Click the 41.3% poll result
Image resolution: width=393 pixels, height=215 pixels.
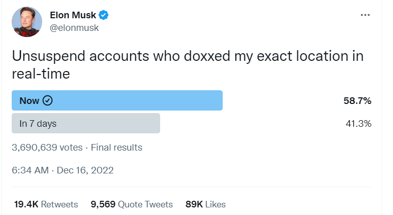point(358,124)
